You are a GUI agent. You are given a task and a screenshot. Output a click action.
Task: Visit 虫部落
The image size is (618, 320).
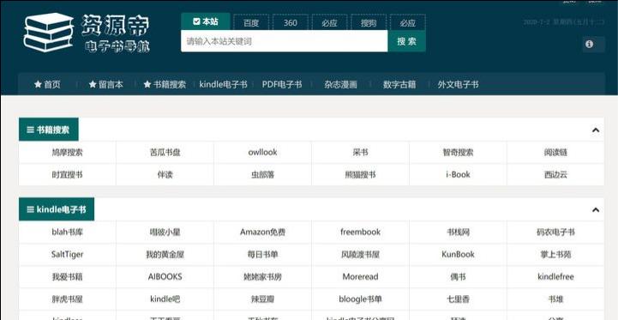point(262,175)
